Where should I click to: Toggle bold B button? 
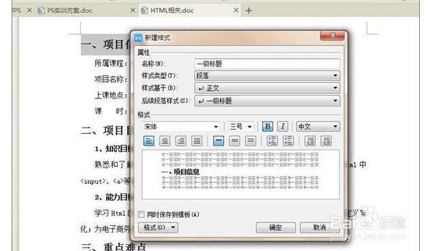point(267,126)
